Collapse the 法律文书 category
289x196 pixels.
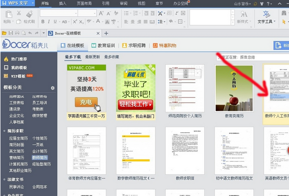[4, 180]
